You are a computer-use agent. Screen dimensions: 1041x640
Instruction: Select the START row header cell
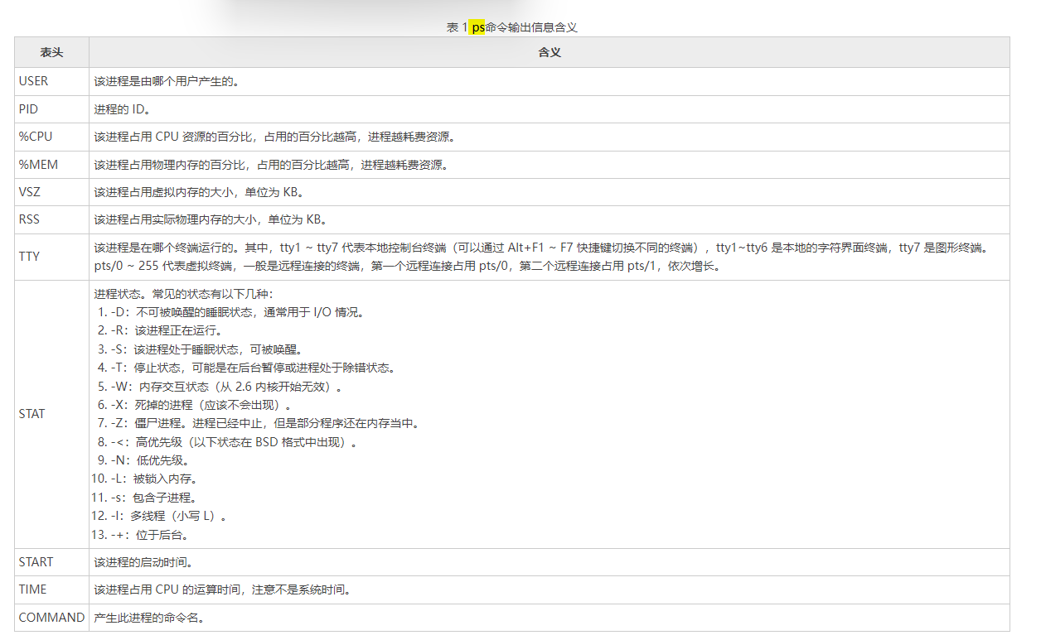(x=51, y=562)
